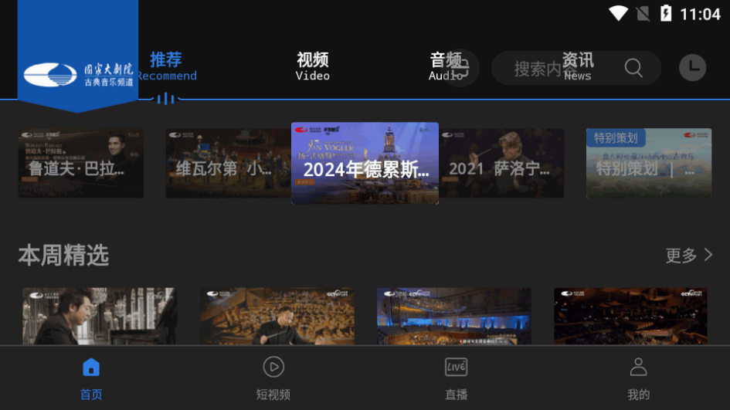The width and height of the screenshot is (730, 410).
Task: Tap the magnifier search icon
Action: pos(633,68)
